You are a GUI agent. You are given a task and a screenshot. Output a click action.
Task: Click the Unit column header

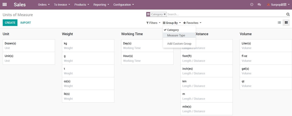[6, 34]
